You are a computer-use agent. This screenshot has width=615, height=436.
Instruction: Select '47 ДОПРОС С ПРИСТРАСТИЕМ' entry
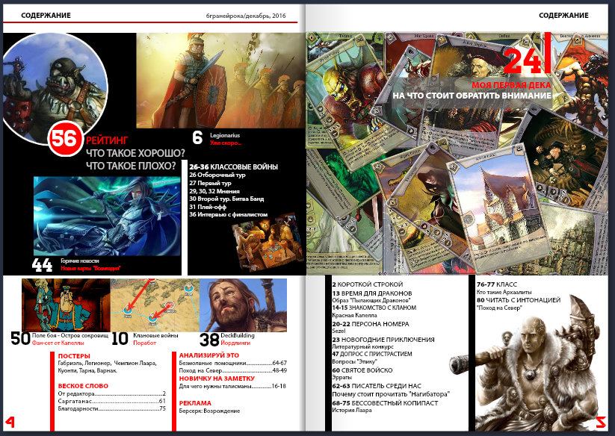372,354
